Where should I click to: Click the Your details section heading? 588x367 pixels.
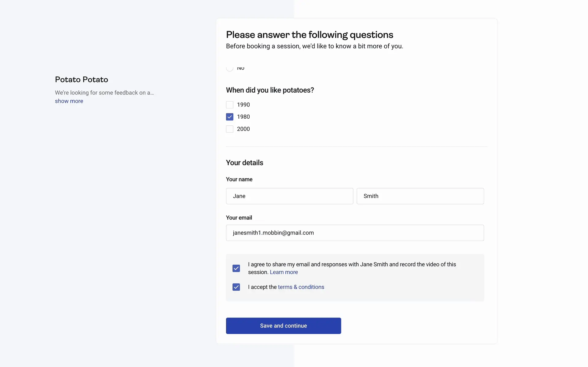(x=244, y=163)
